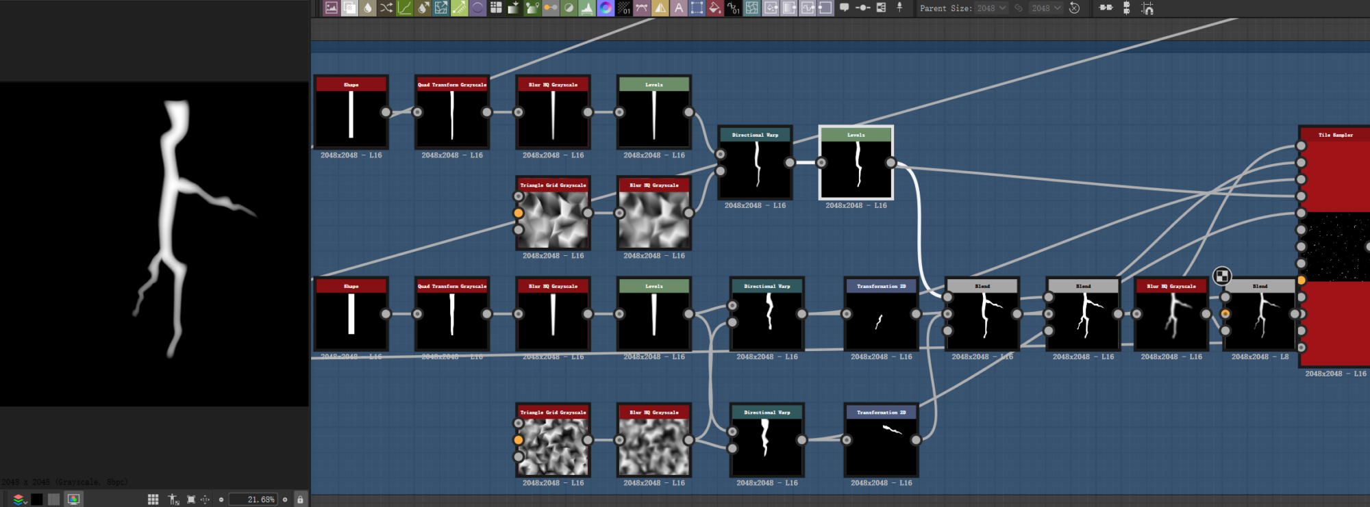Add a Value Processor node
The width and height of the screenshot is (1370, 507).
(734, 8)
